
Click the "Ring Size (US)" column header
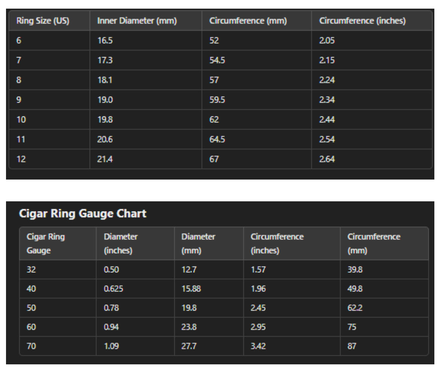(42, 21)
